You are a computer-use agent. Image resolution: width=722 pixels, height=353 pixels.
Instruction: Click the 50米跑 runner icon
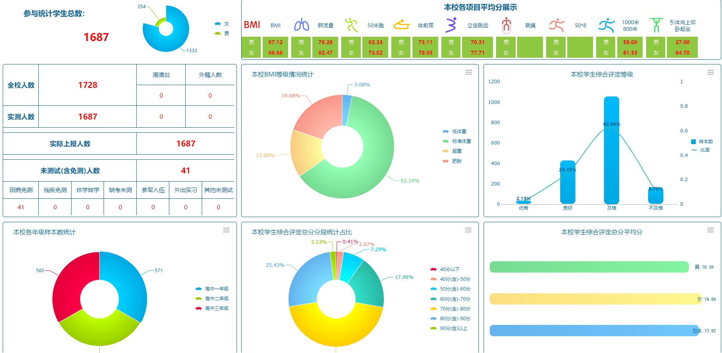[351, 25]
